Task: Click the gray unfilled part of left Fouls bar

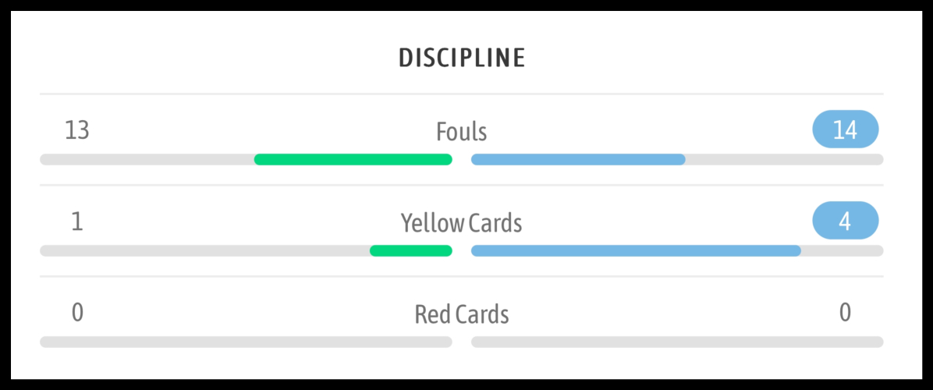Action: point(147,160)
